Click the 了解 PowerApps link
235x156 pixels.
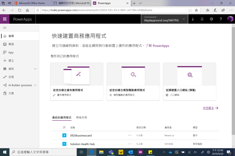pos(157,46)
